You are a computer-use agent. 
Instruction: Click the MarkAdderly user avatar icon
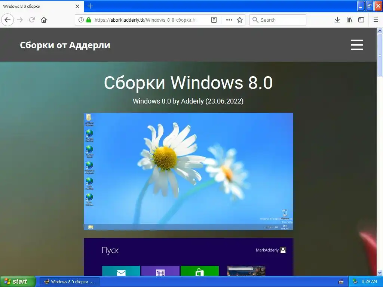(x=283, y=250)
